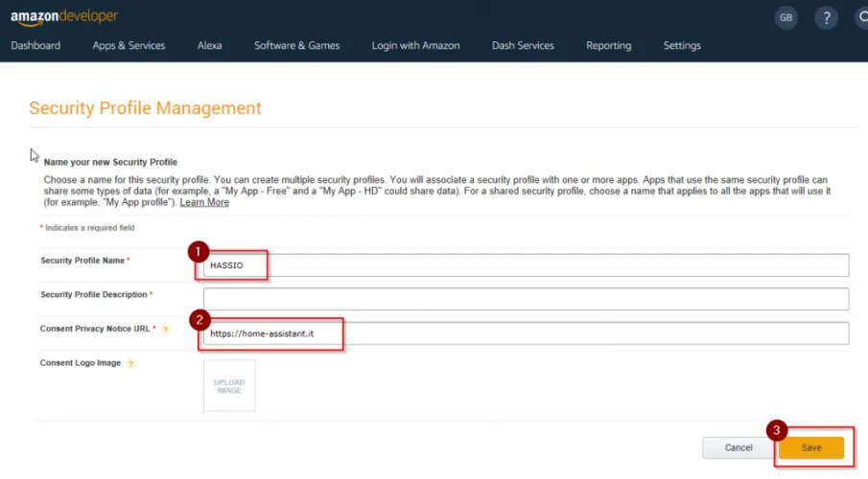Open Login with Amazon section
The height and width of the screenshot is (479, 868).
point(415,45)
